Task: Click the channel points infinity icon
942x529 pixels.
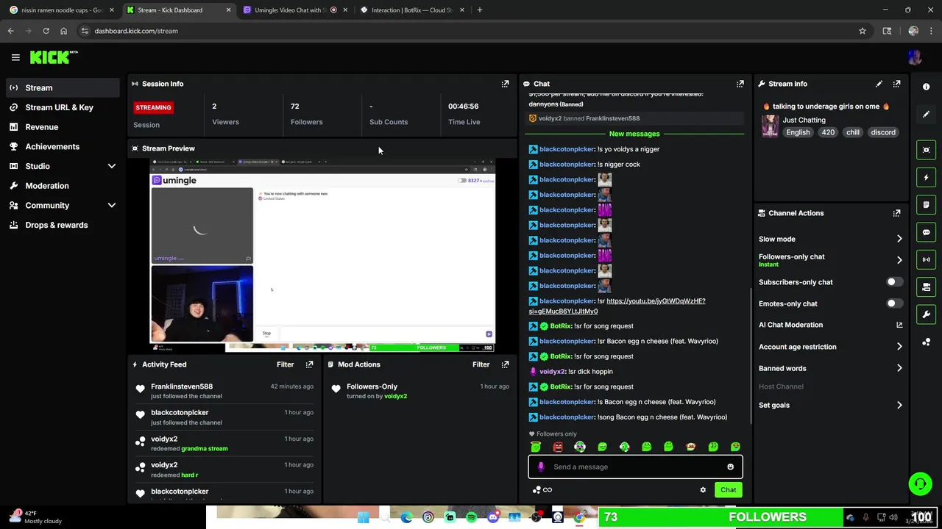Action: click(542, 490)
